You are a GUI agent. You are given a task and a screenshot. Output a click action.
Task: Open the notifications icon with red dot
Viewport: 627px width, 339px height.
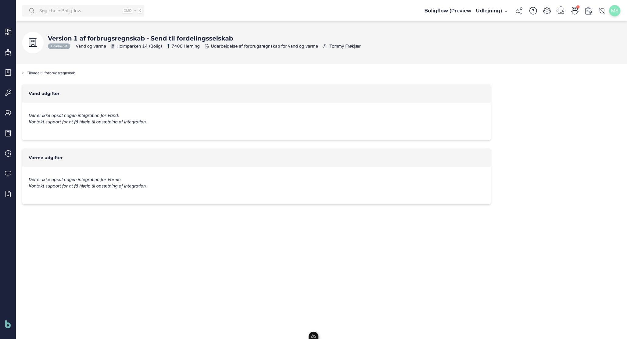click(x=575, y=11)
